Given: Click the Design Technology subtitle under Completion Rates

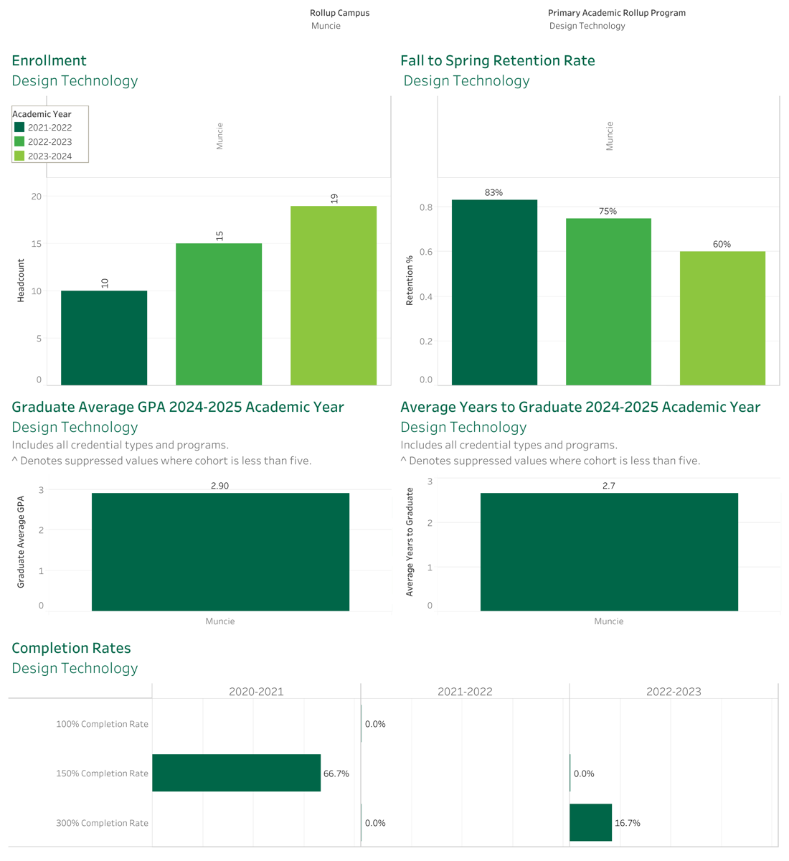Looking at the screenshot, I should [x=75, y=668].
